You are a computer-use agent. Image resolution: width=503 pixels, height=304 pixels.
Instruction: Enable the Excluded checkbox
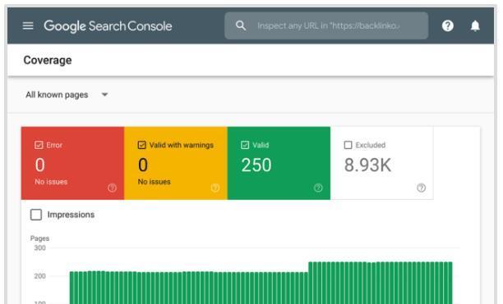[x=348, y=145]
